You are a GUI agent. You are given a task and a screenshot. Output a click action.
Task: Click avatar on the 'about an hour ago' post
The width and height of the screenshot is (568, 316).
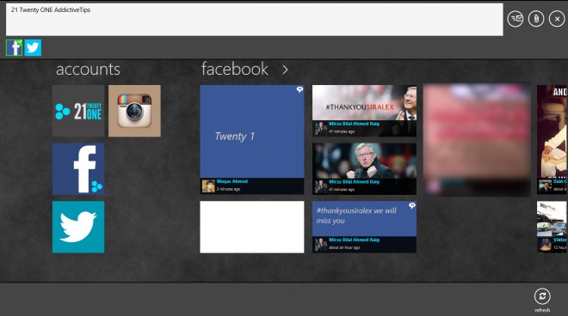pyautogui.click(x=321, y=244)
